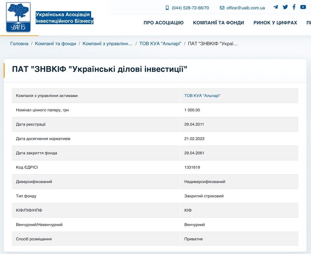311x254 pixels.
Task: Select the value 1 000.00
Action: click(x=192, y=110)
